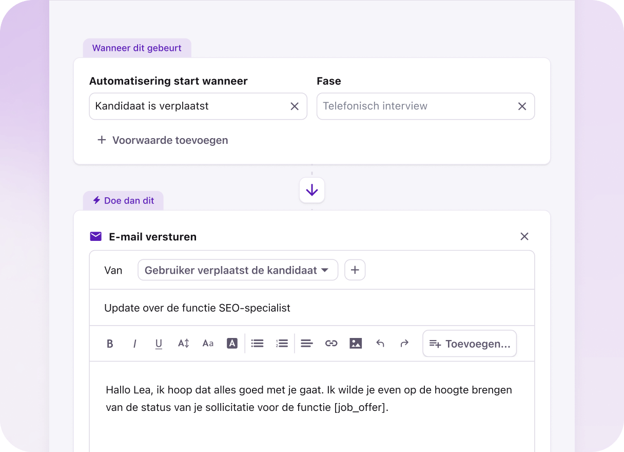
Task: Undo the last edit
Action: click(x=380, y=343)
